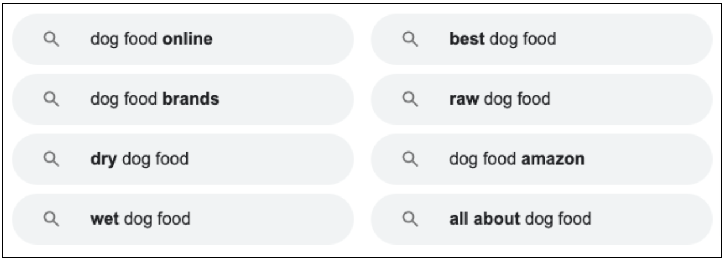The width and height of the screenshot is (727, 263).
Task: Click search icon beside 'dog food online'
Action: coord(51,40)
